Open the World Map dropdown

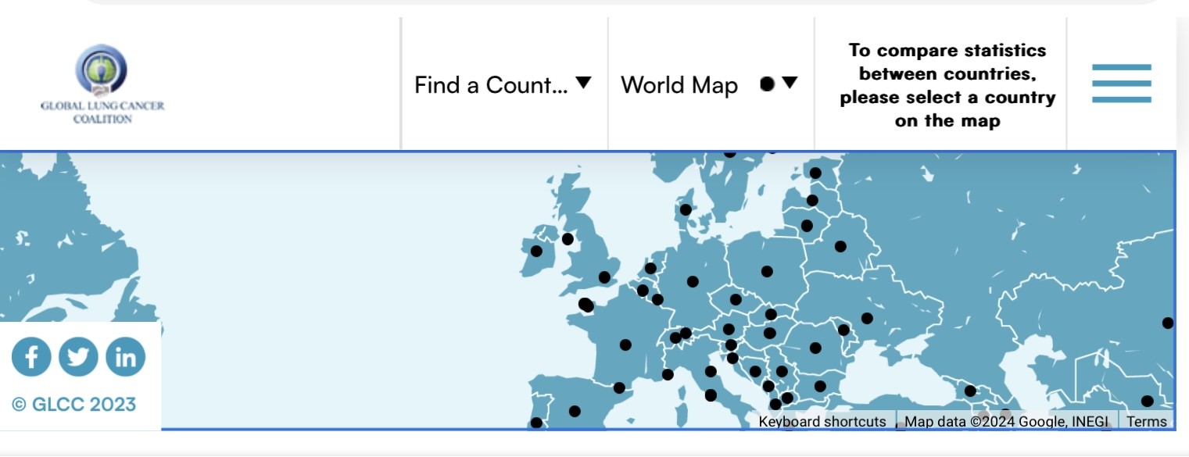tap(679, 85)
